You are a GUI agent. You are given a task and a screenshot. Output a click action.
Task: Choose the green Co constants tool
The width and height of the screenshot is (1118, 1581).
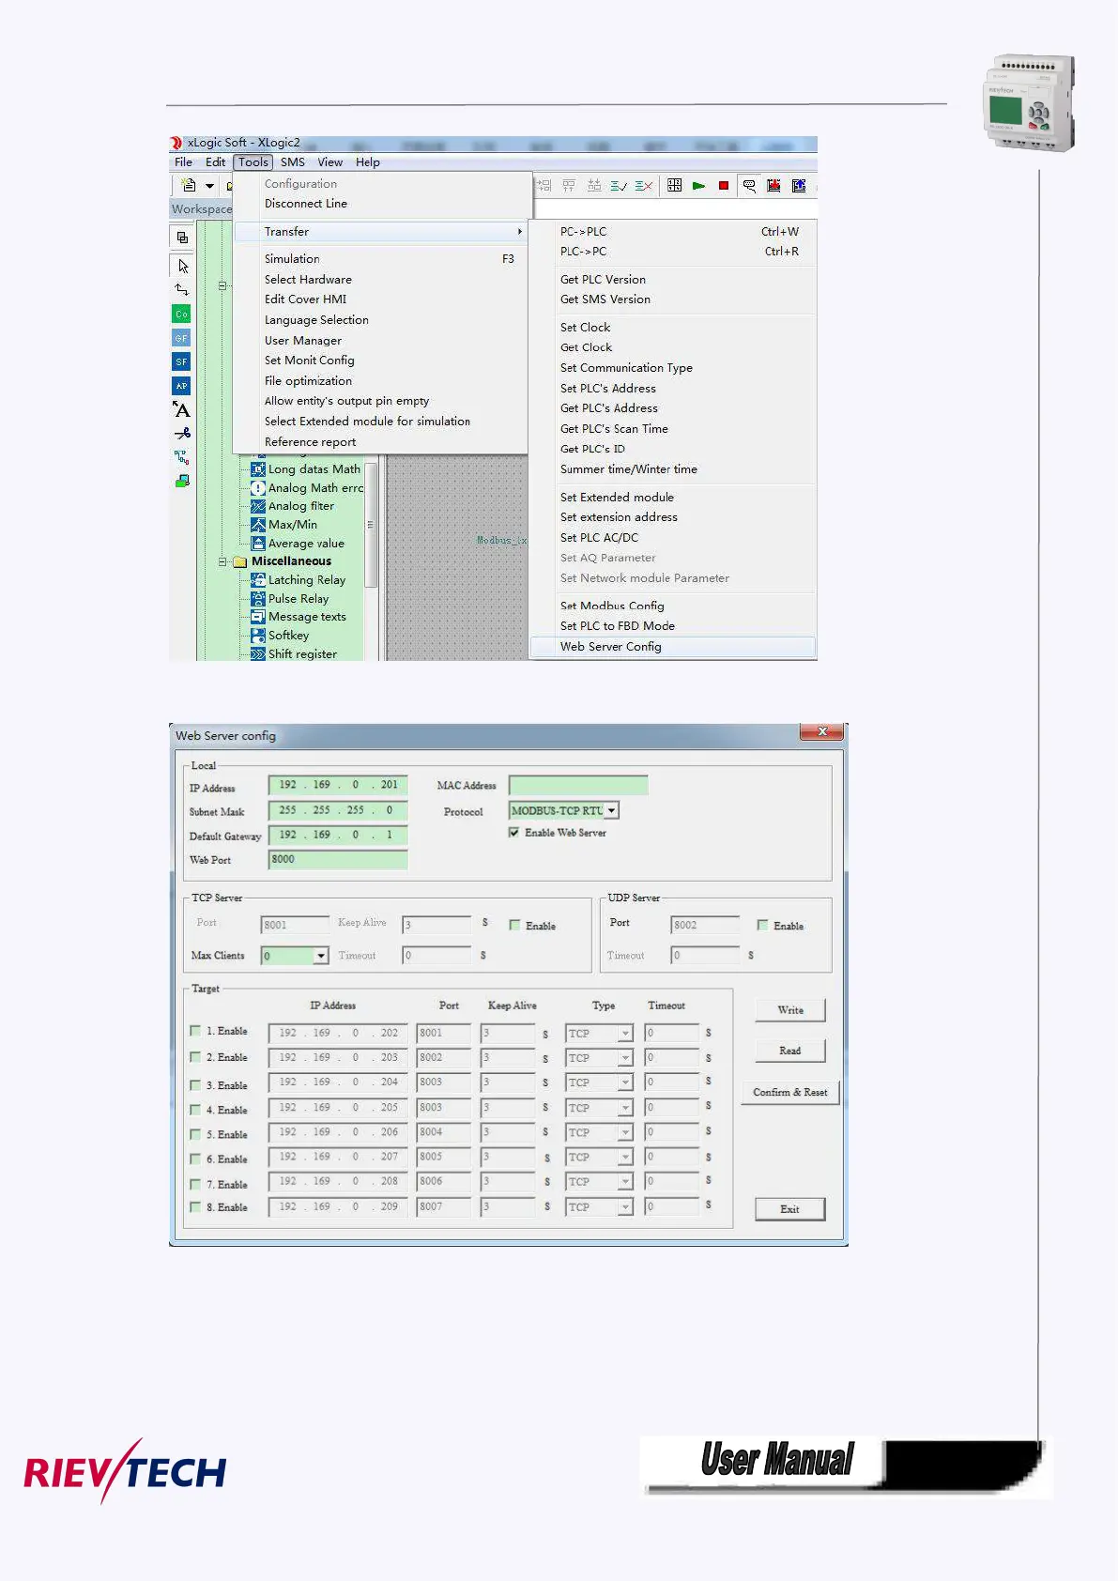click(182, 314)
